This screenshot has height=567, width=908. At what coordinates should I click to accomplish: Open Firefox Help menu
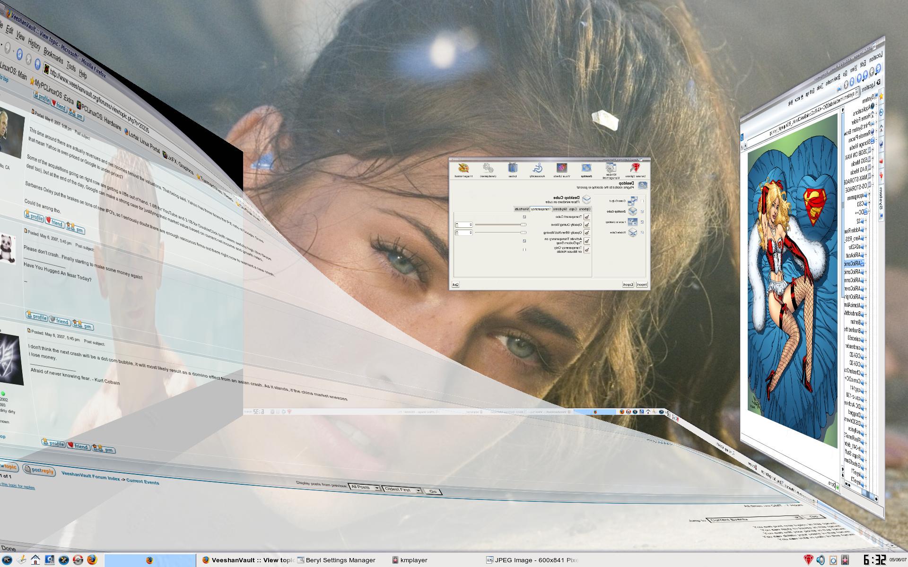click(83, 74)
